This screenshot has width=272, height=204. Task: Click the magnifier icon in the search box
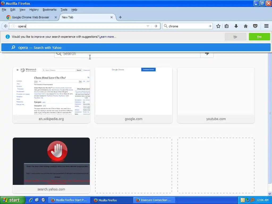(165, 26)
